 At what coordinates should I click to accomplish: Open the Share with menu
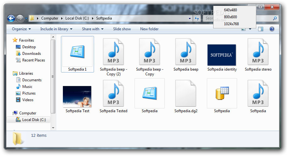pyautogui.click(x=92, y=29)
